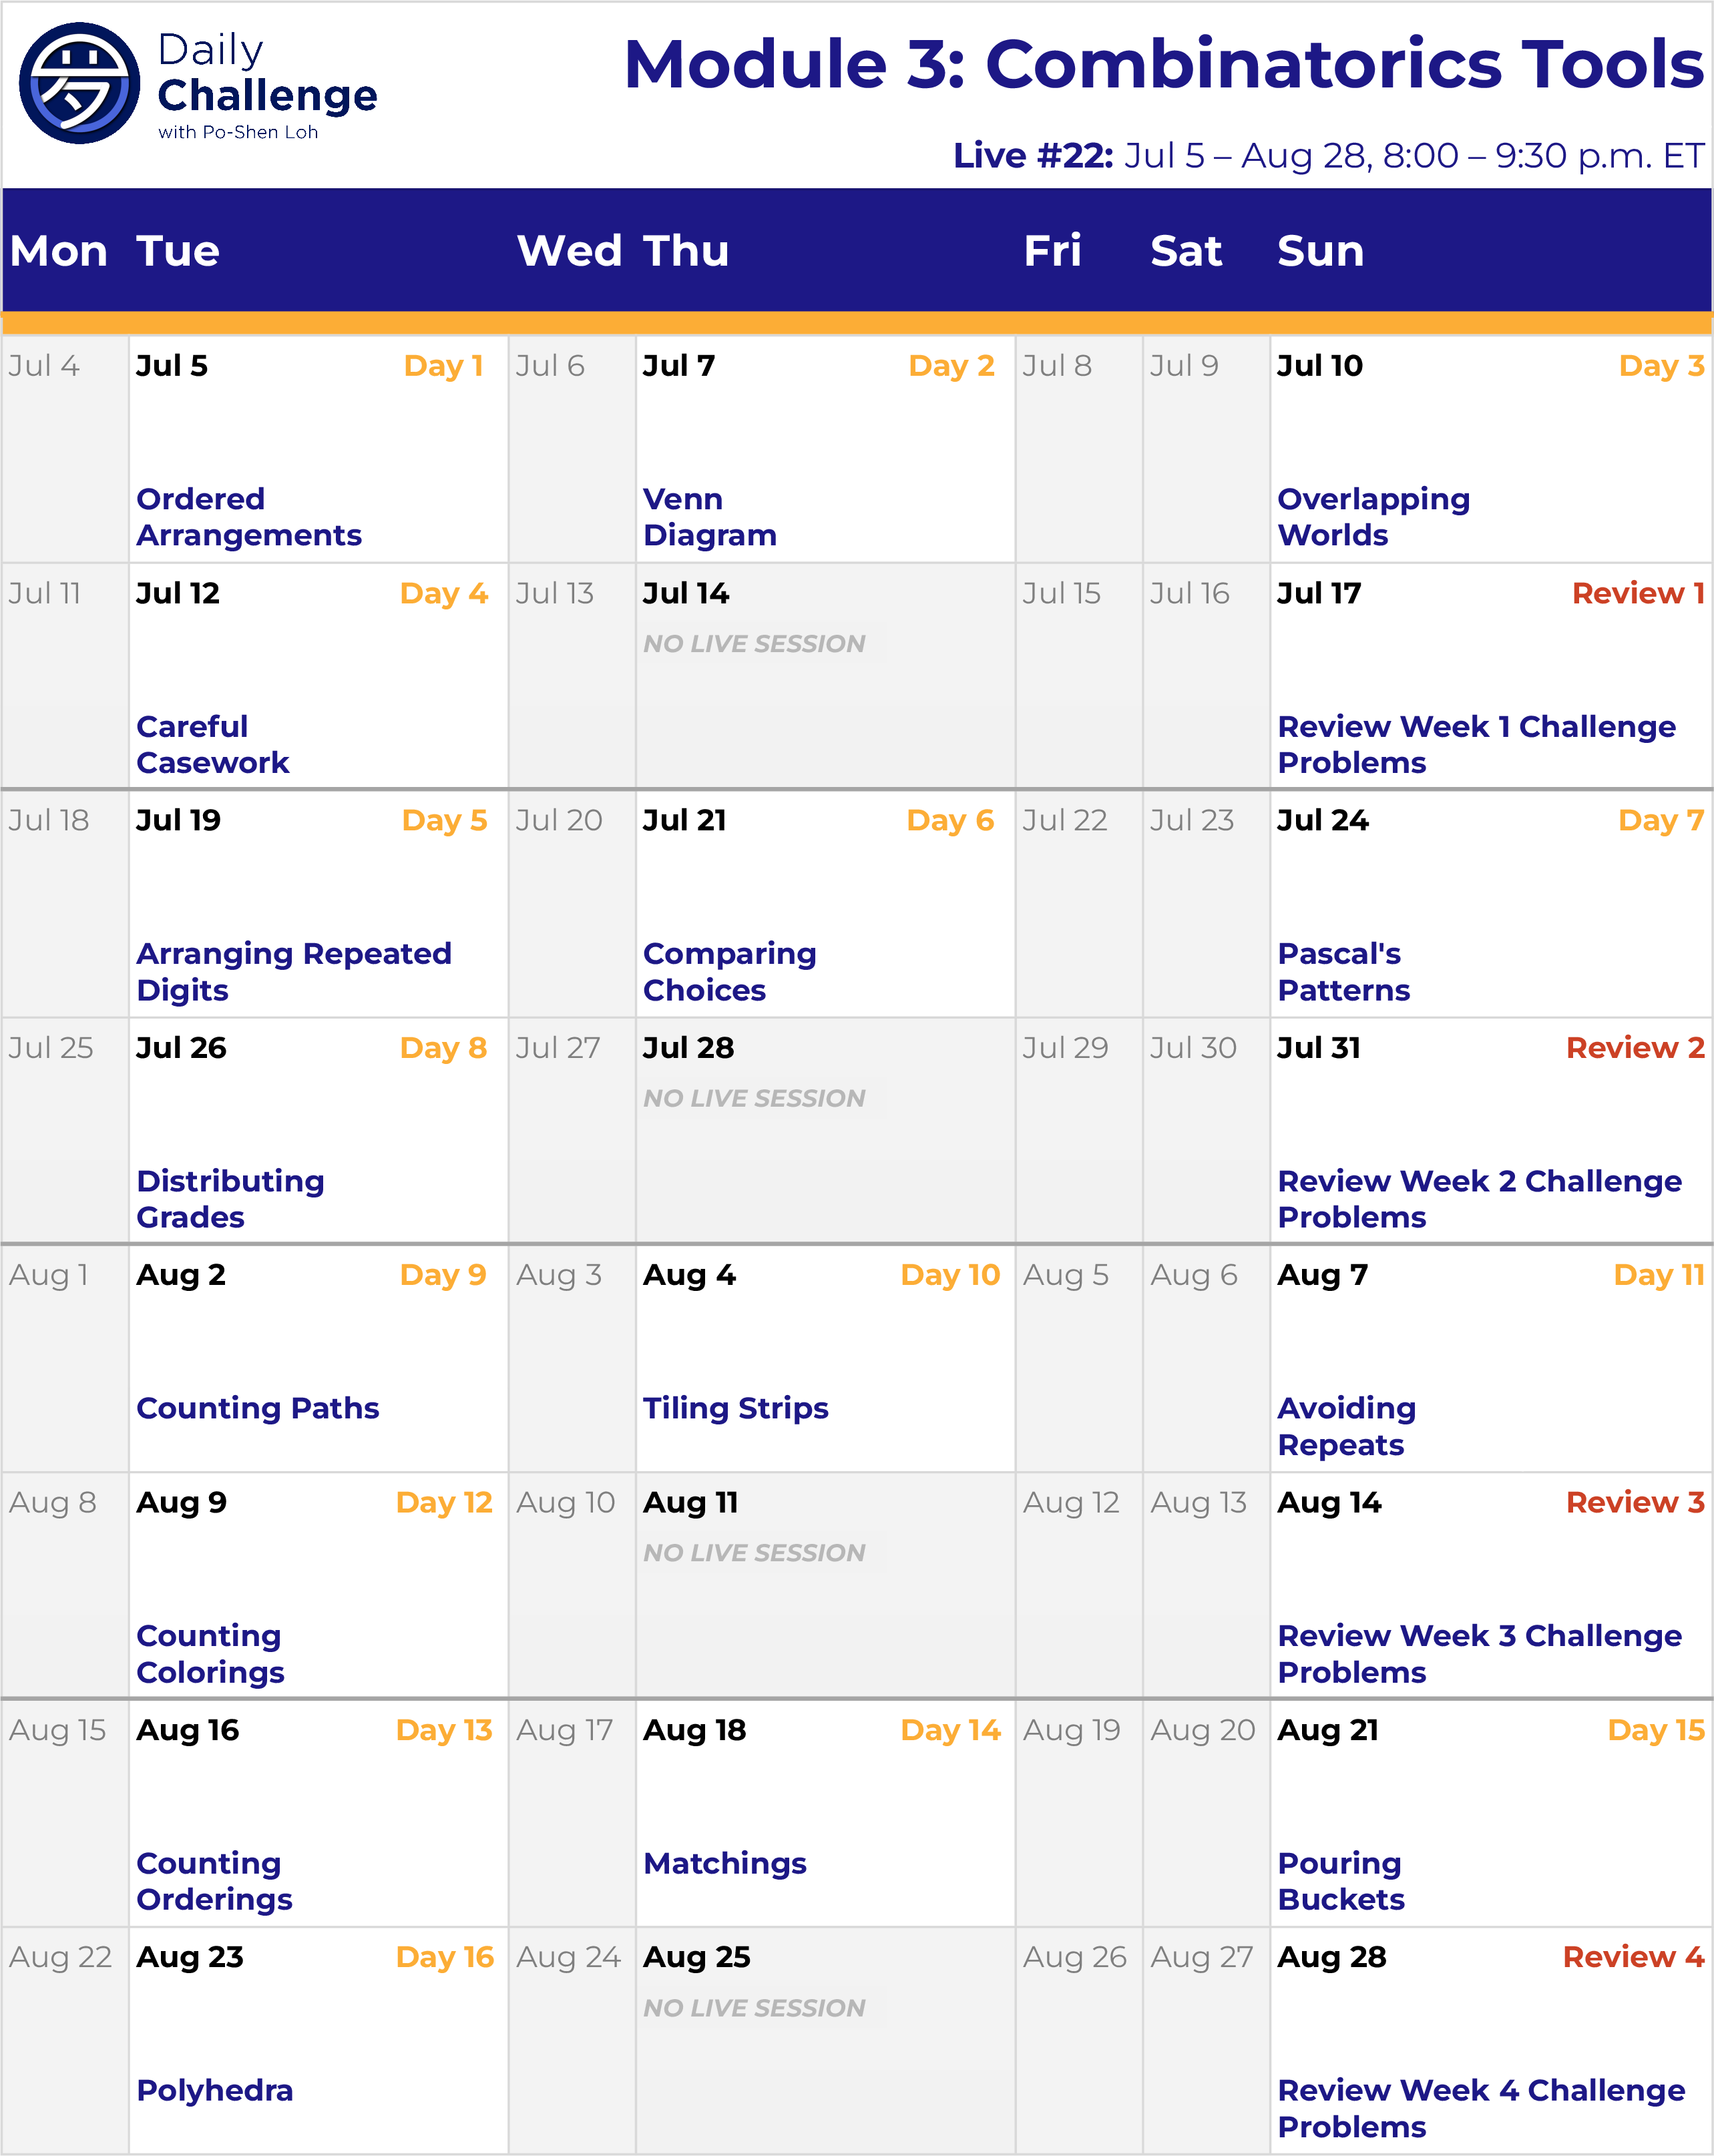1714x2156 pixels.
Task: Click the Daily Challenge logo icon
Action: (79, 83)
